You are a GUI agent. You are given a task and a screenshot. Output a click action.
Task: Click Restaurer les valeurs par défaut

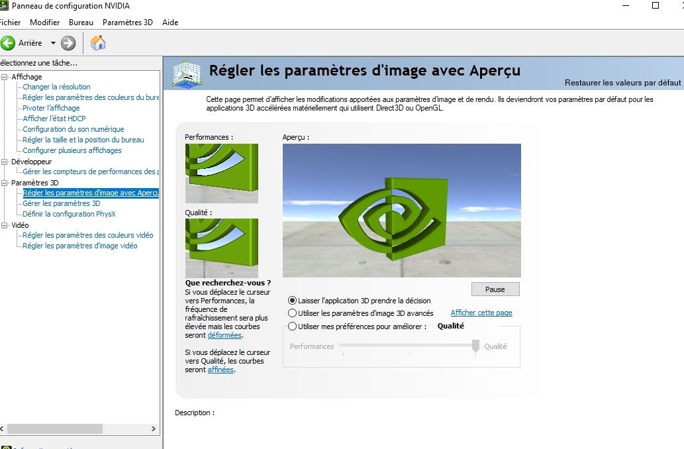[x=622, y=83]
